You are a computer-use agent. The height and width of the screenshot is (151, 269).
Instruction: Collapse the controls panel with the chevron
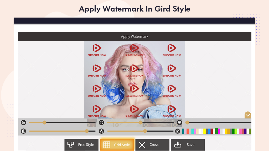(248, 115)
